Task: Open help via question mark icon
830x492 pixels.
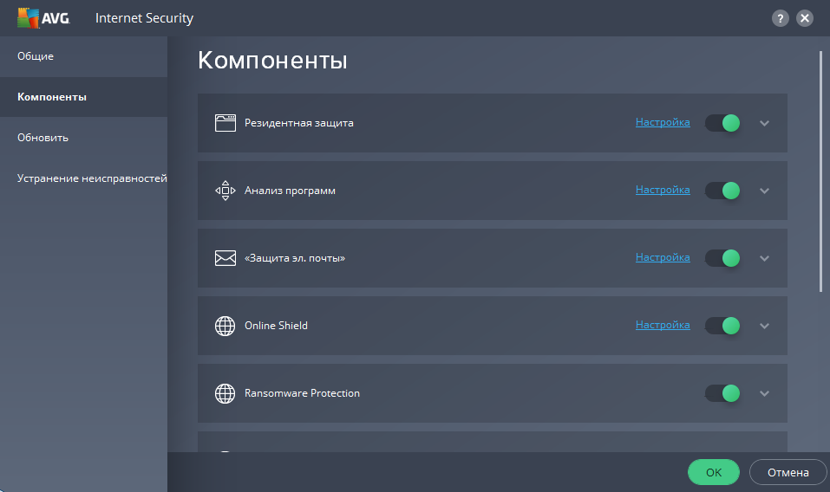Action: pyautogui.click(x=781, y=18)
